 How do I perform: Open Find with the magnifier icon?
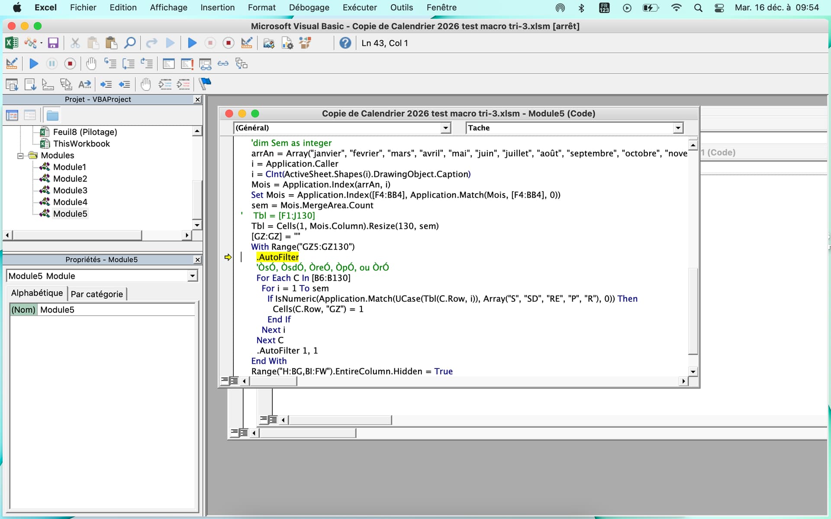(x=129, y=43)
